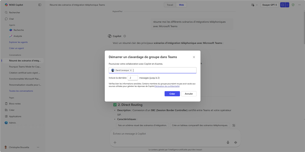The image size is (305, 152).
Task: Switch to the Web tab
Action: pyautogui.click(x=182, y=5)
